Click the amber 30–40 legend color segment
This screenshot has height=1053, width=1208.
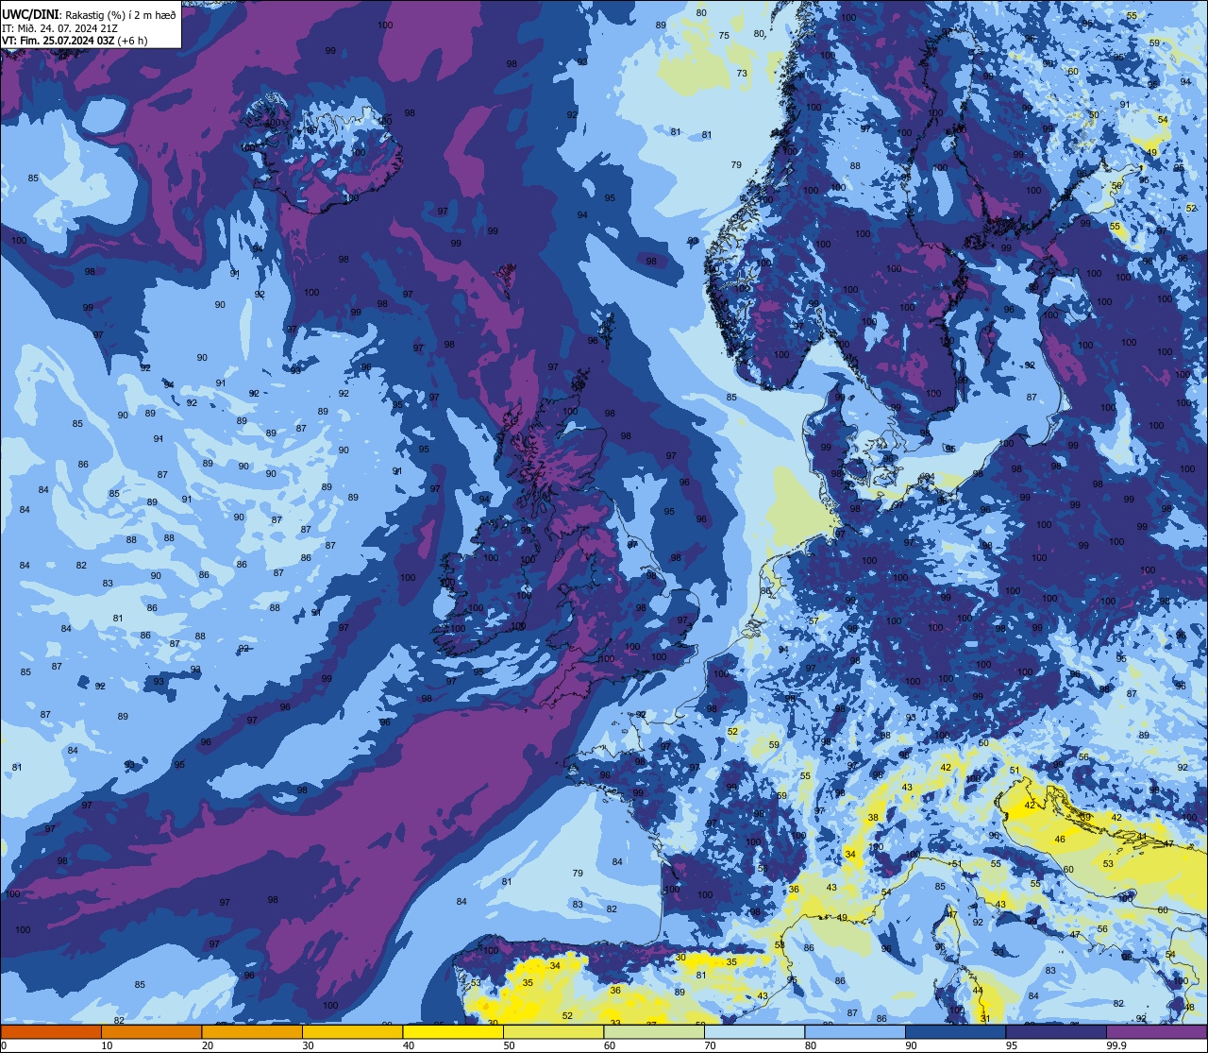[x=352, y=1031]
